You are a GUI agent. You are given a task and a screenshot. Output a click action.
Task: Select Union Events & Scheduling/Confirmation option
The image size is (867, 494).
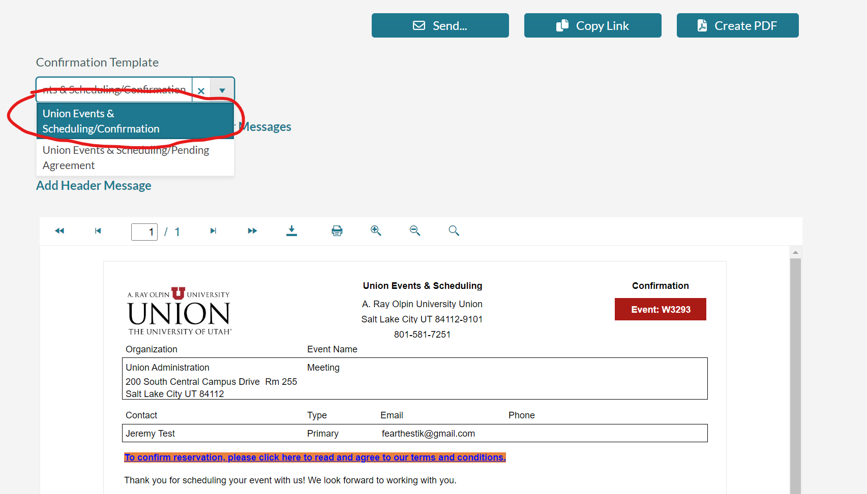coord(135,121)
